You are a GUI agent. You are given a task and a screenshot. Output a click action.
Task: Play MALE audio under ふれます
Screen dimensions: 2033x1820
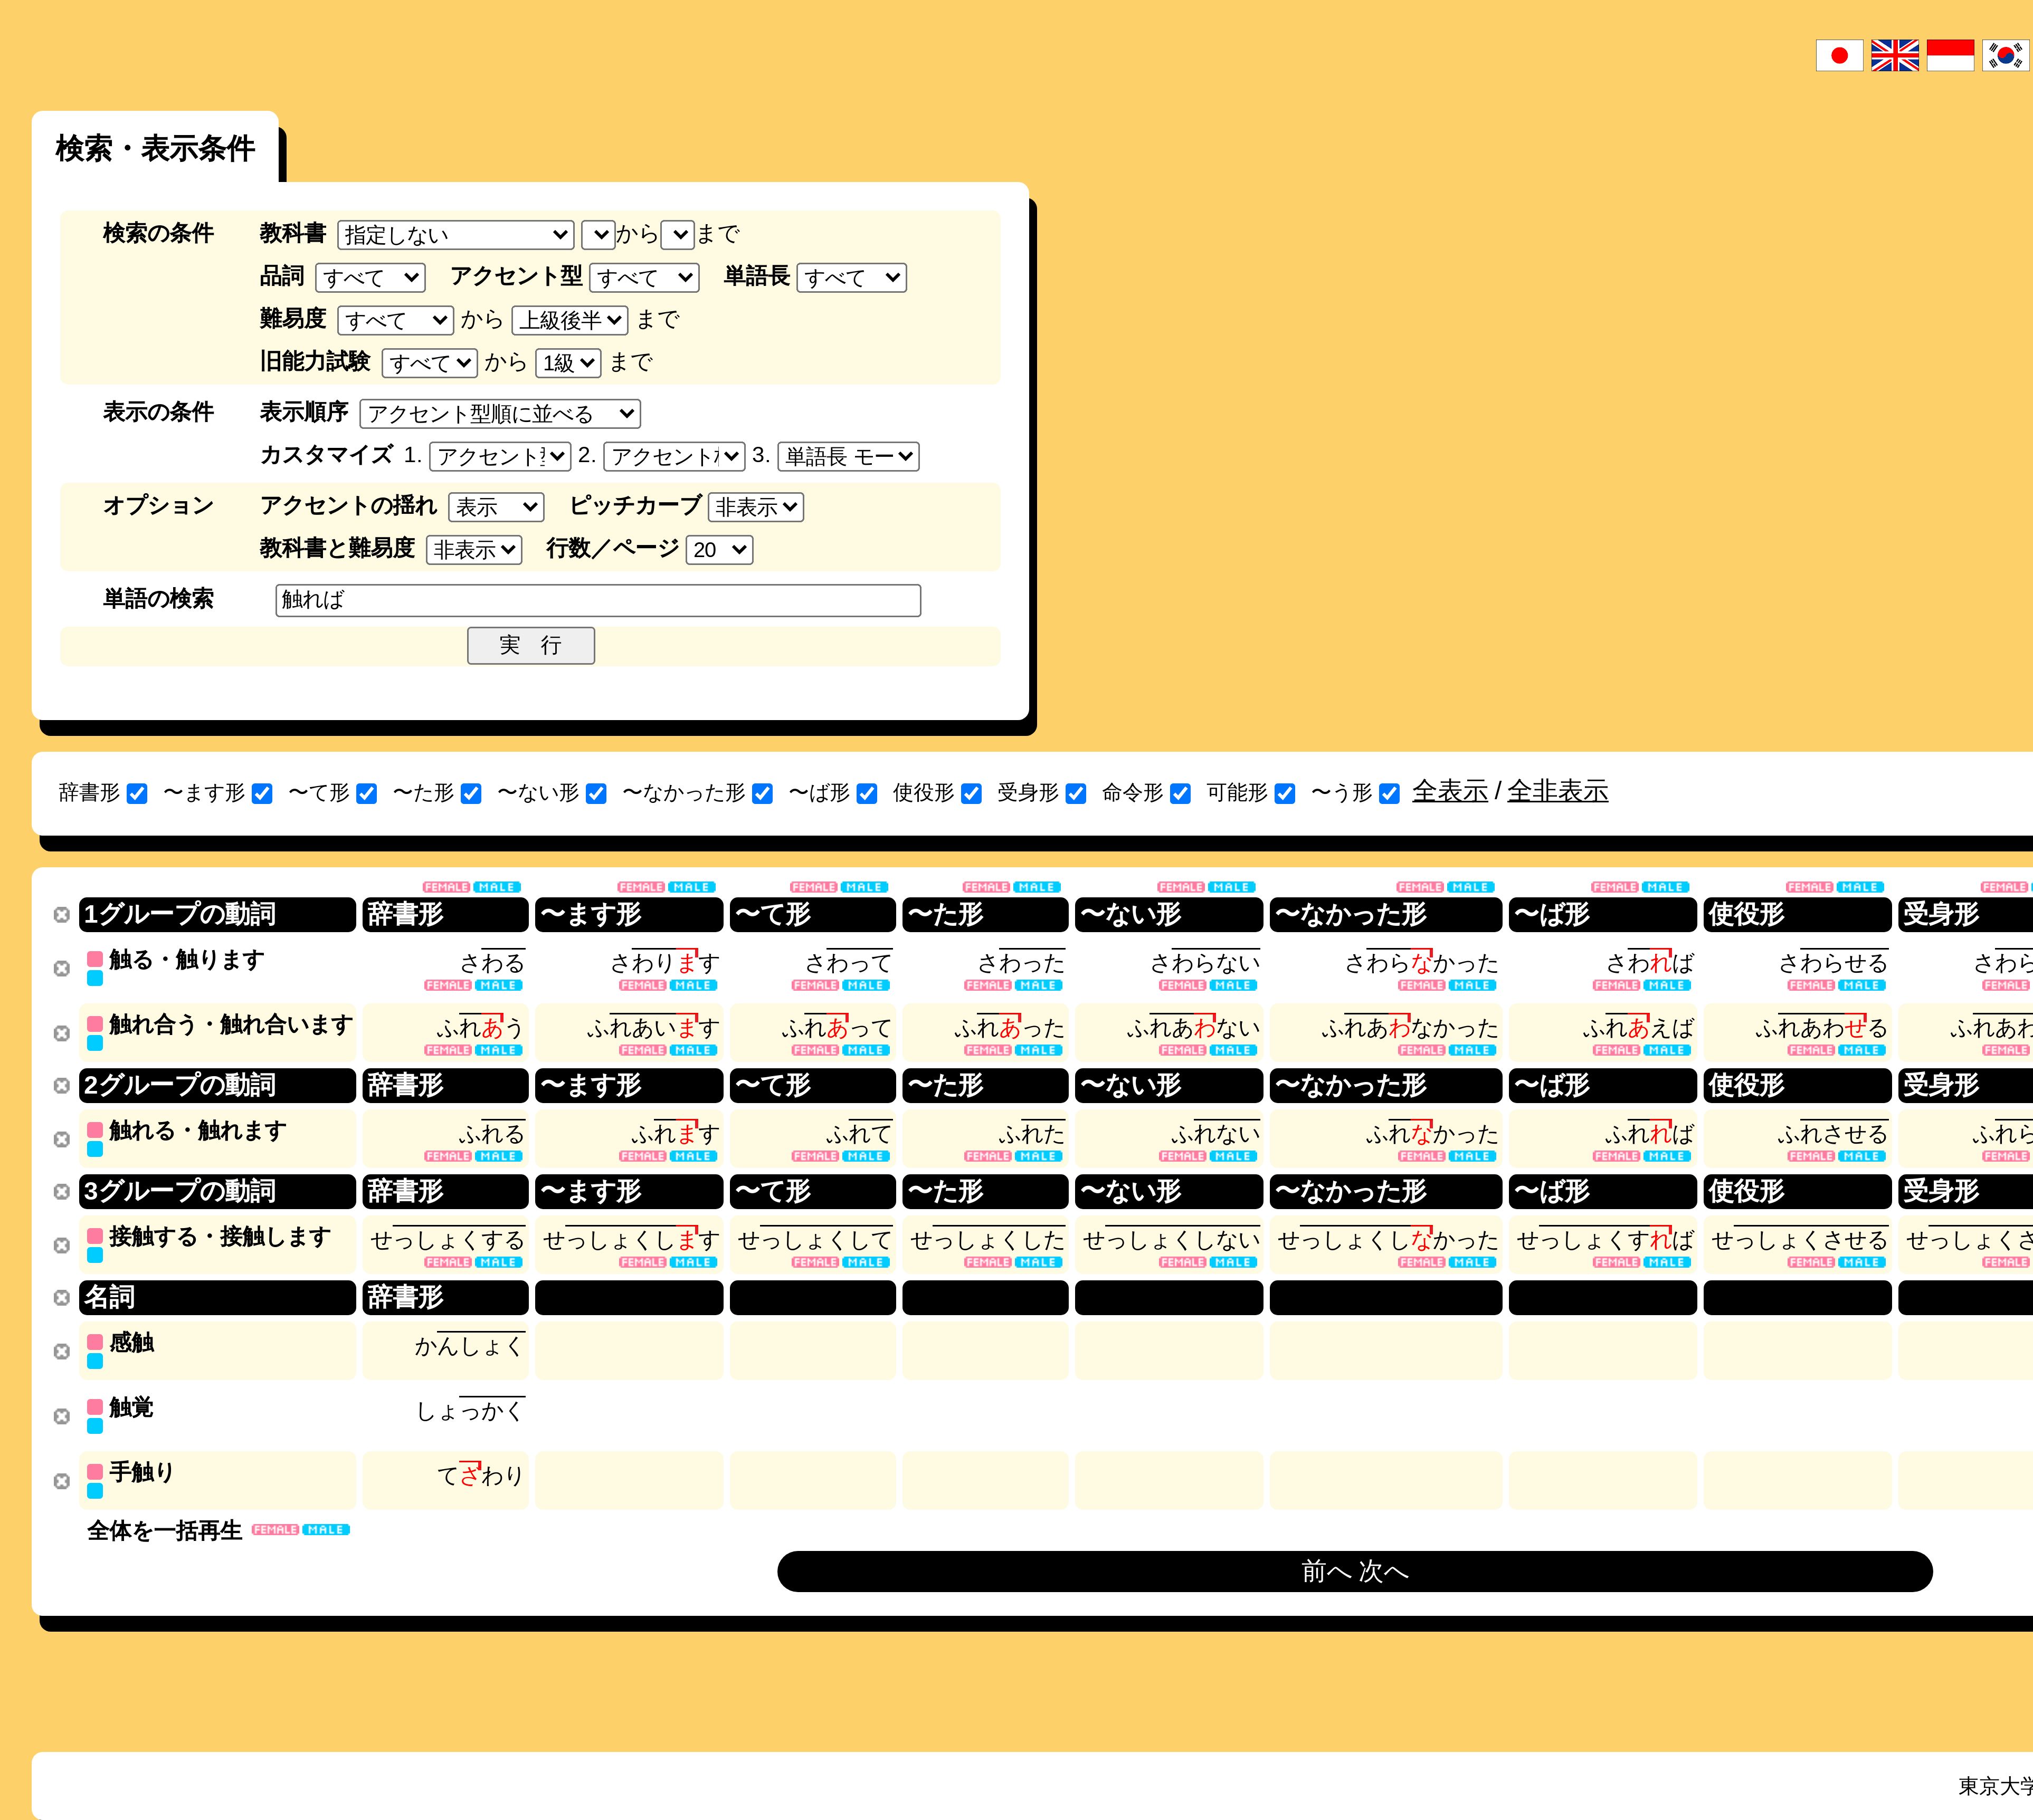[692, 1157]
